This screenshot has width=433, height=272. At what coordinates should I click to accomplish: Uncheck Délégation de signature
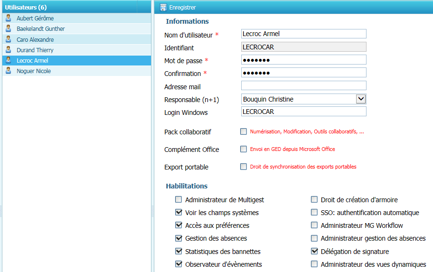click(314, 251)
